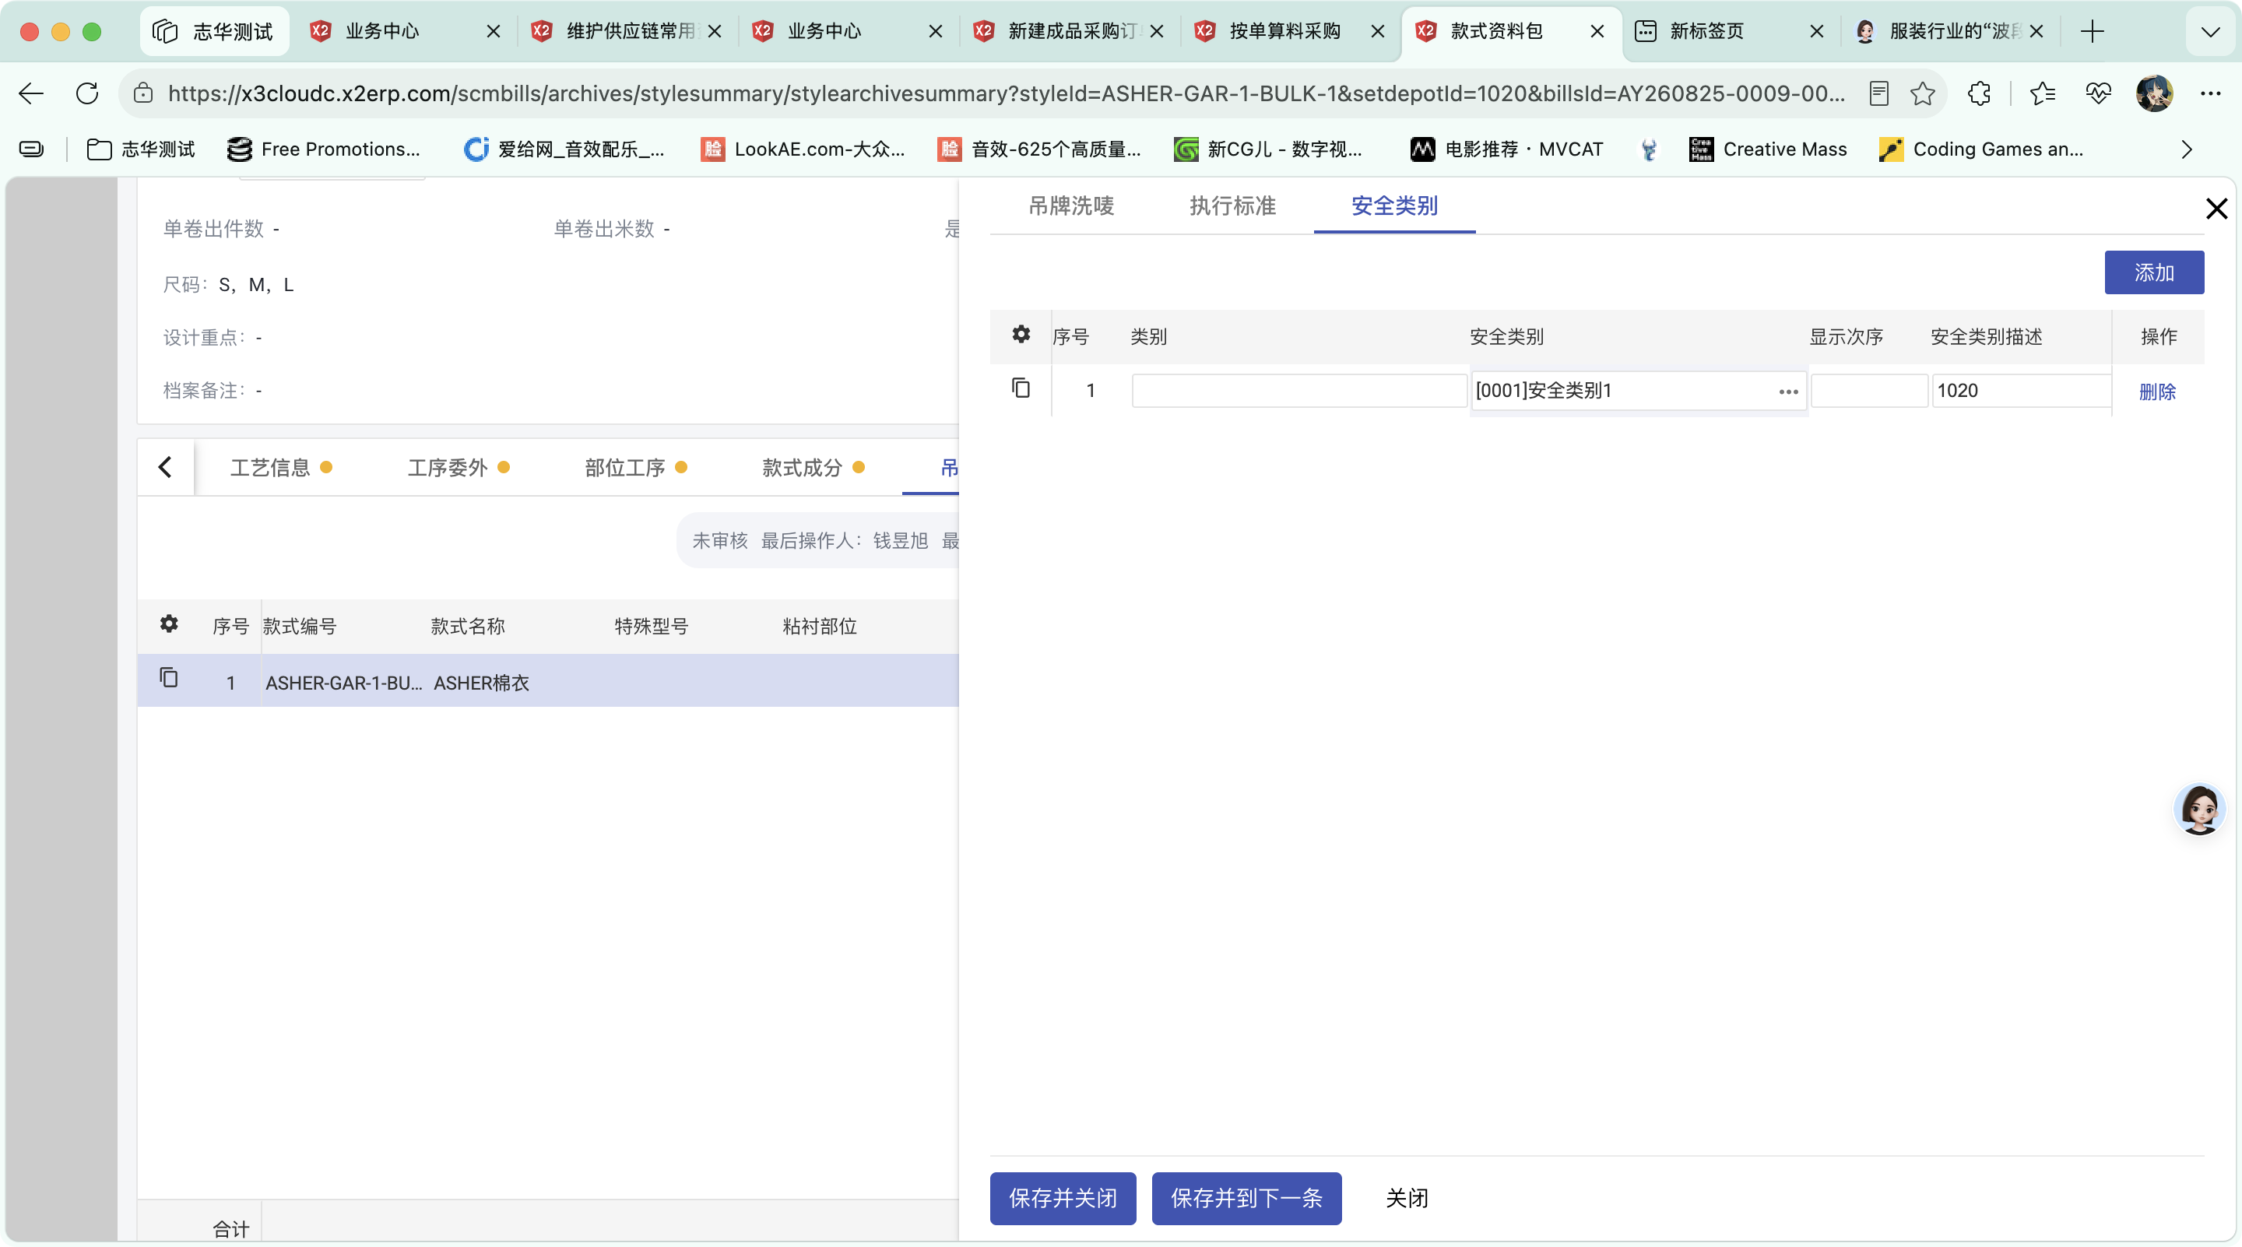Image resolution: width=2242 pixels, height=1247 pixels.
Task: Open the favorites list icon
Action: click(x=2042, y=93)
